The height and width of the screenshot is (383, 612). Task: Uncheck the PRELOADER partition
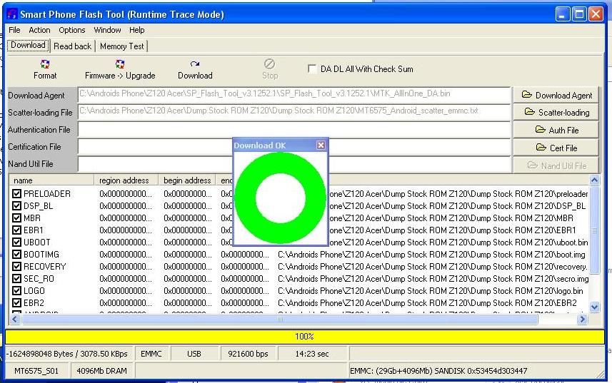(17, 194)
